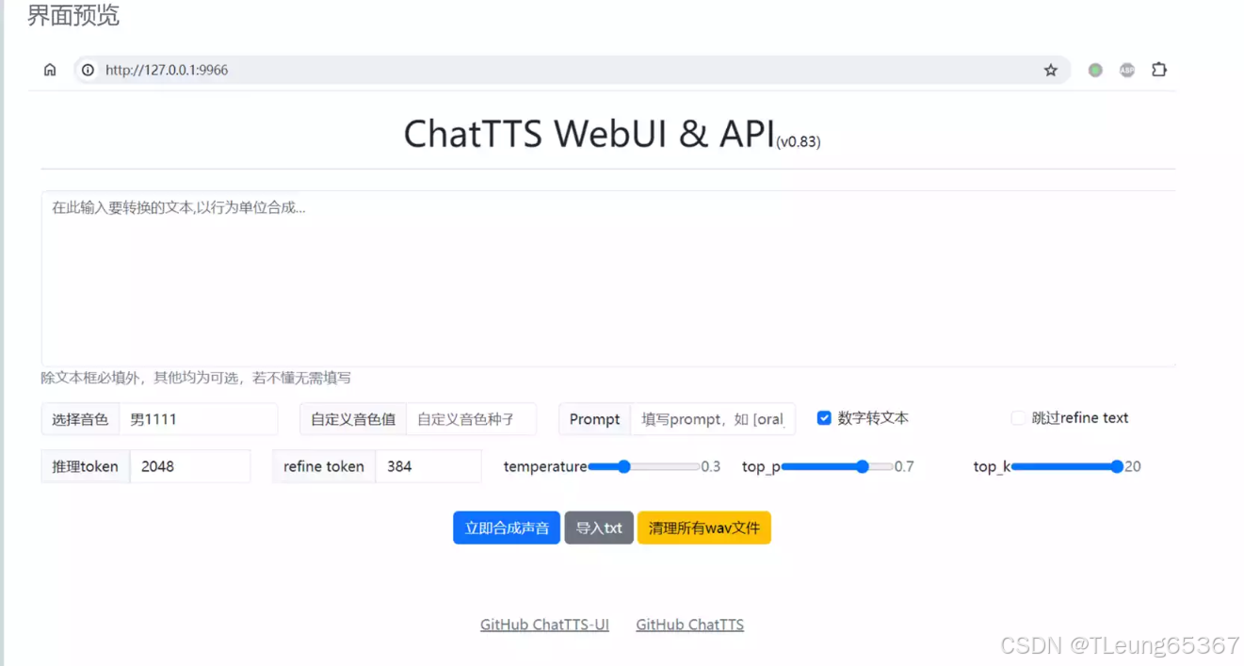The image size is (1244, 666).
Task: Click the browser home icon
Action: (50, 70)
